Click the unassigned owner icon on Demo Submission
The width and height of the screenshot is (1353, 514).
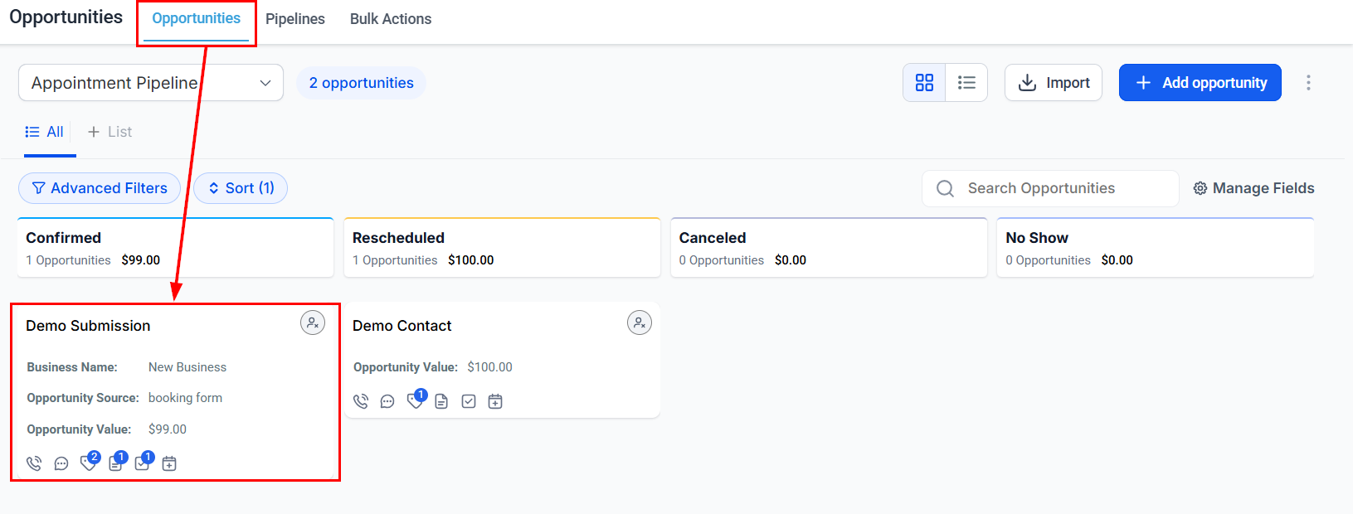click(x=313, y=323)
